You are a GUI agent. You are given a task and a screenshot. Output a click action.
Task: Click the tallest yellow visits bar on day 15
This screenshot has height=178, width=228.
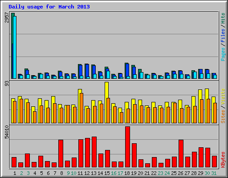click(x=106, y=102)
